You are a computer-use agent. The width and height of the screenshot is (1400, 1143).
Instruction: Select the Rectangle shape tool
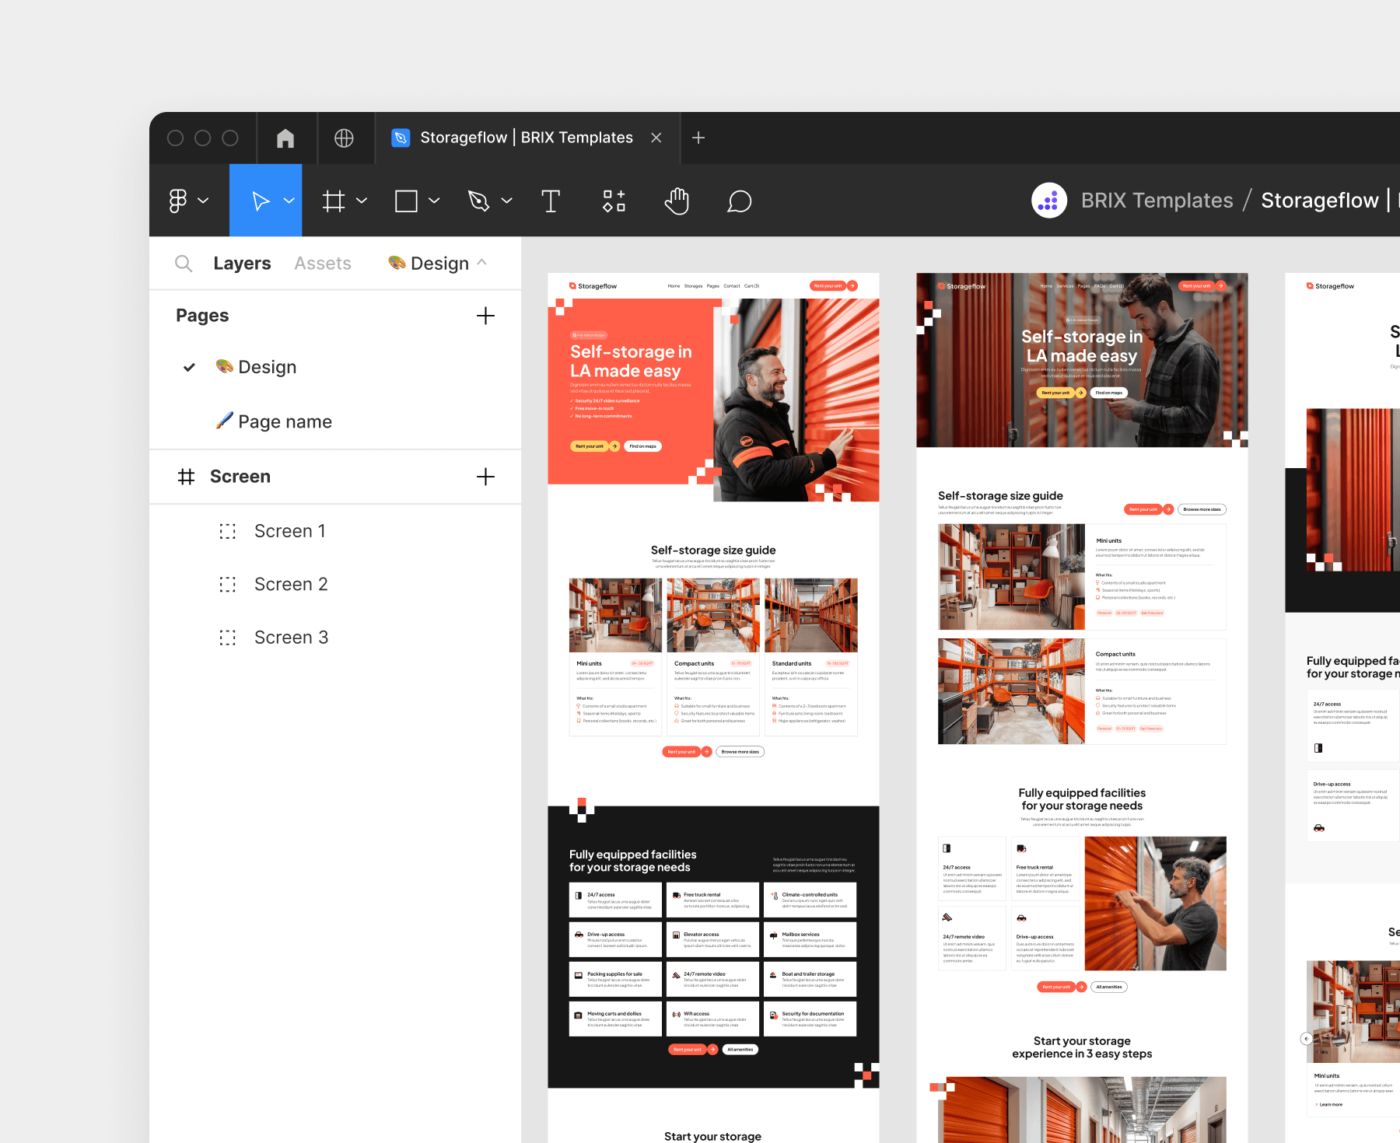pyautogui.click(x=408, y=201)
